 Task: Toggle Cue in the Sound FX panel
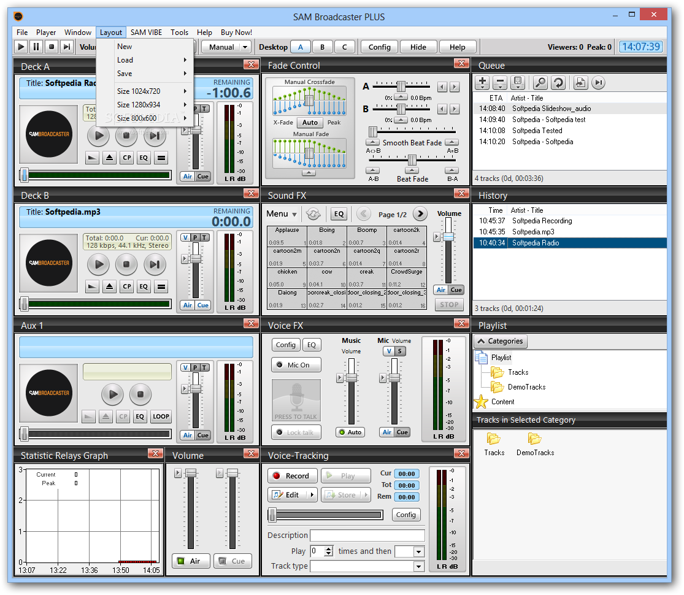pyautogui.click(x=456, y=290)
